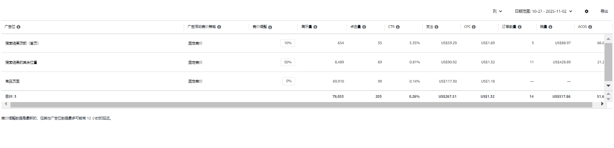The image size is (614, 148).
Task: Click the table vertical scrollbar down arrow
Action: pos(608,86)
